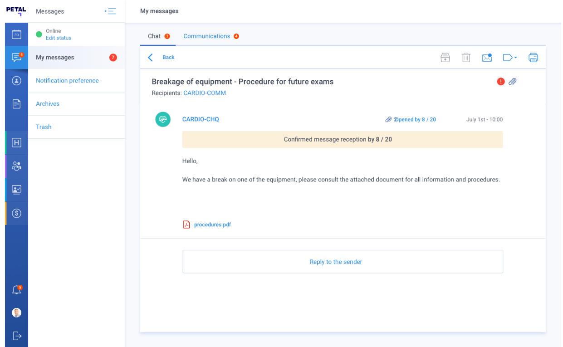Open the Archives section
The image size is (563, 347).
point(48,103)
